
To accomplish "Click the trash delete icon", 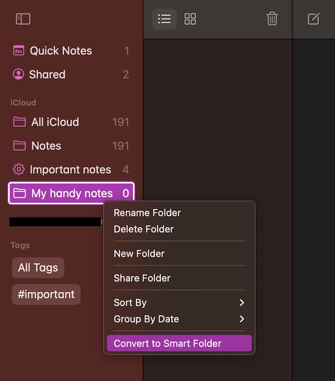I will pyautogui.click(x=272, y=19).
